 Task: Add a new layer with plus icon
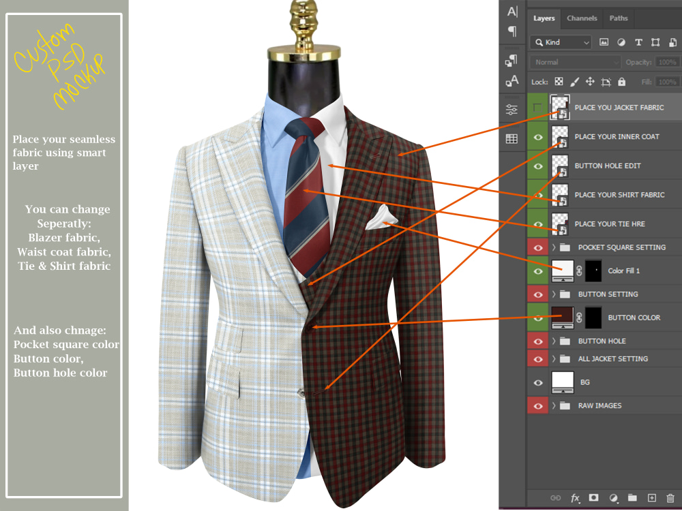click(652, 497)
